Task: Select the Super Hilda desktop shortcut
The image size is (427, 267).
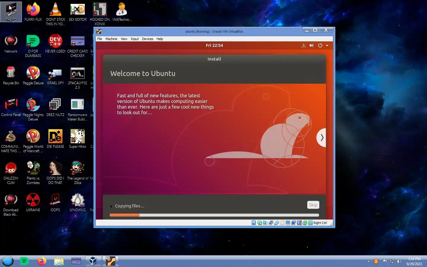Action: point(78,139)
